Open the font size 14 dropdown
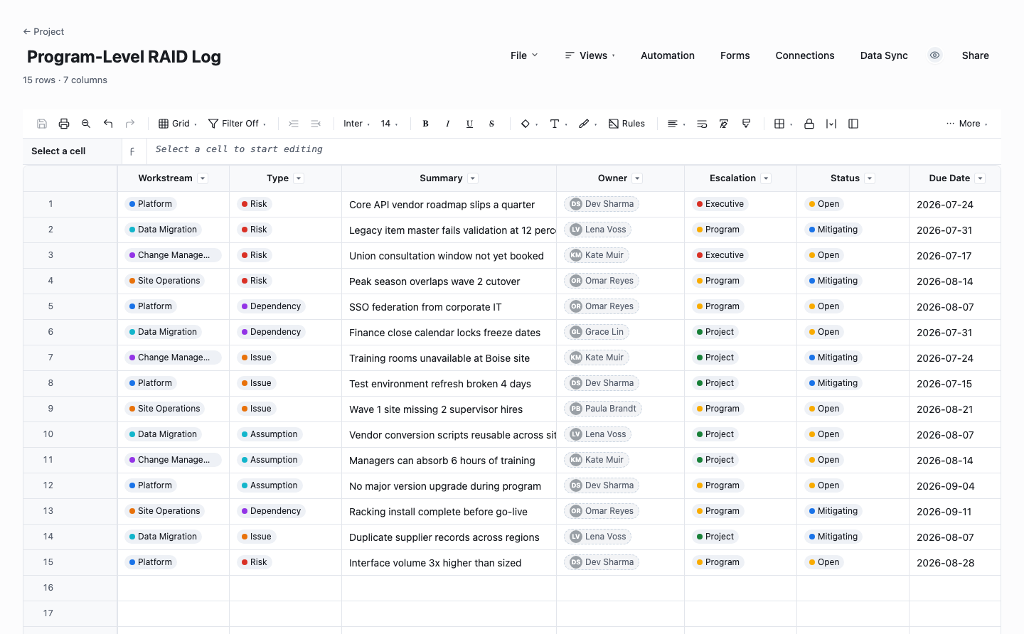The height and width of the screenshot is (634, 1024). coord(390,124)
